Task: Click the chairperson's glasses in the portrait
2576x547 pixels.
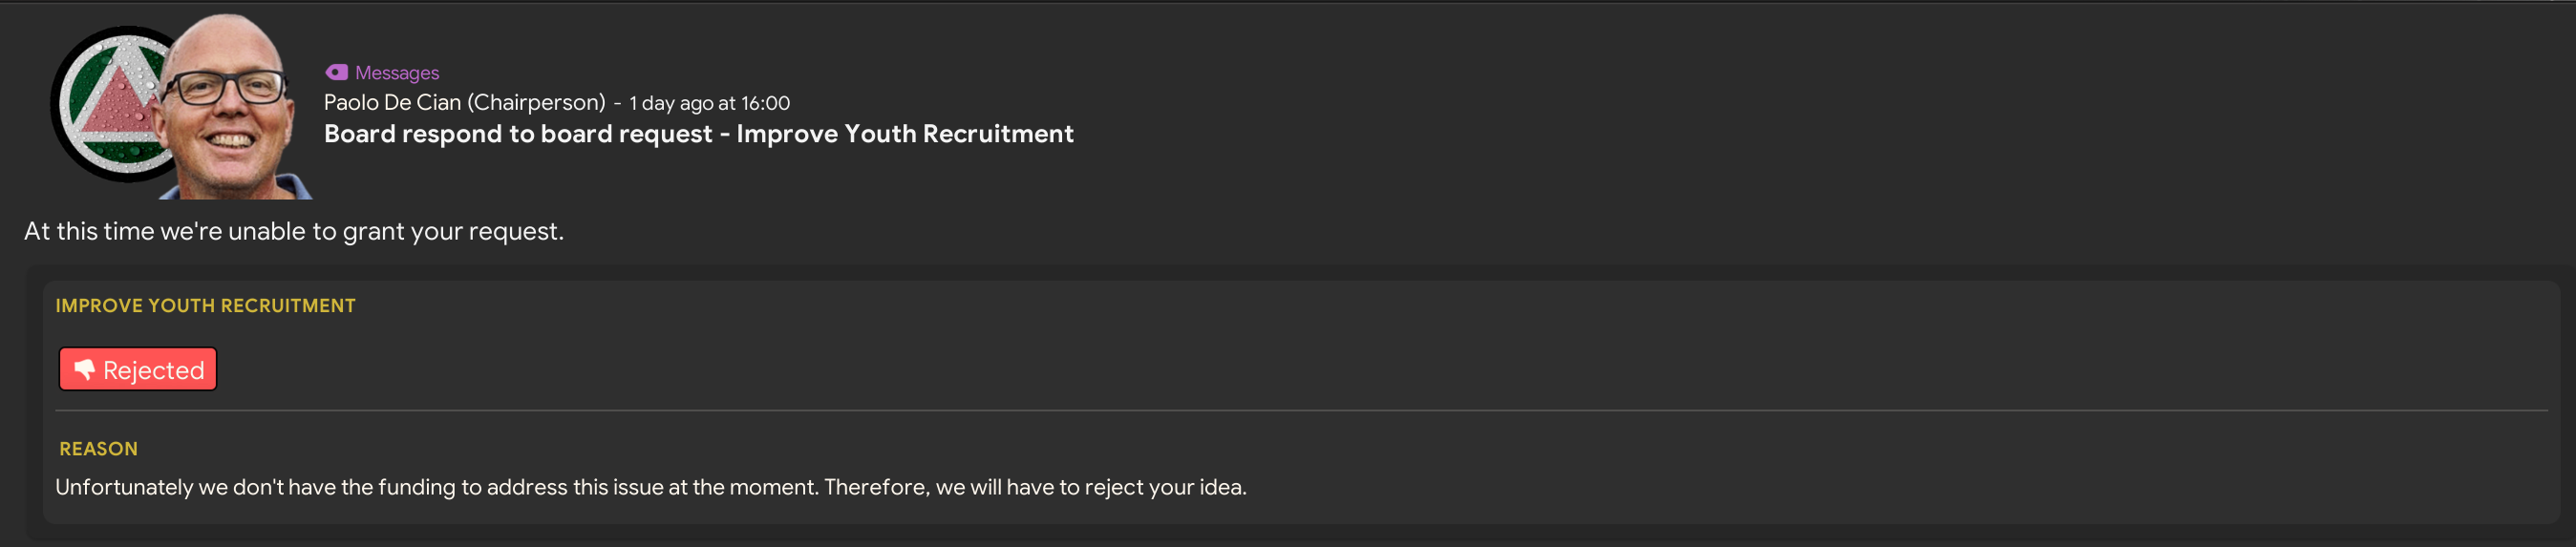Action: pyautogui.click(x=225, y=88)
